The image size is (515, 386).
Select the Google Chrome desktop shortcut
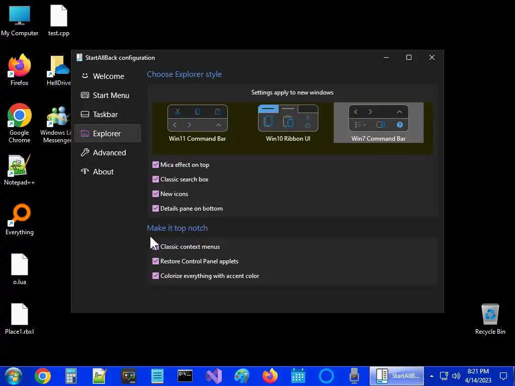pyautogui.click(x=20, y=124)
